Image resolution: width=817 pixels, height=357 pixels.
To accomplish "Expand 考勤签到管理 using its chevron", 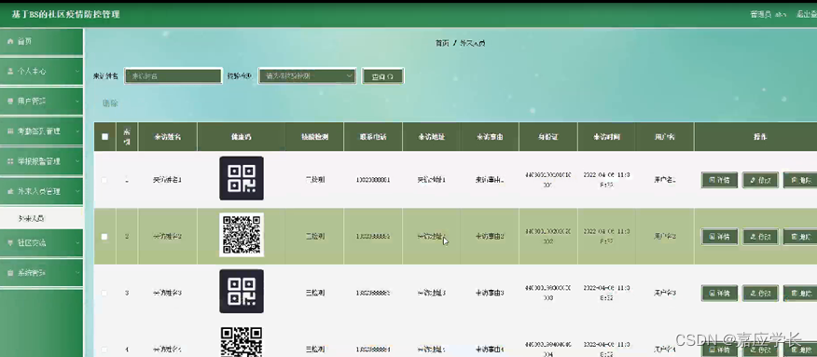I will click(x=77, y=131).
